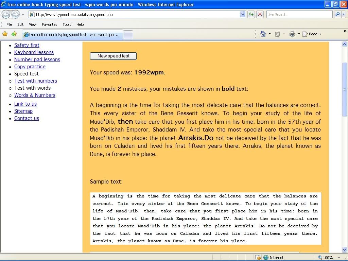Open the View menu
348x261 pixels.
pos(33,24)
